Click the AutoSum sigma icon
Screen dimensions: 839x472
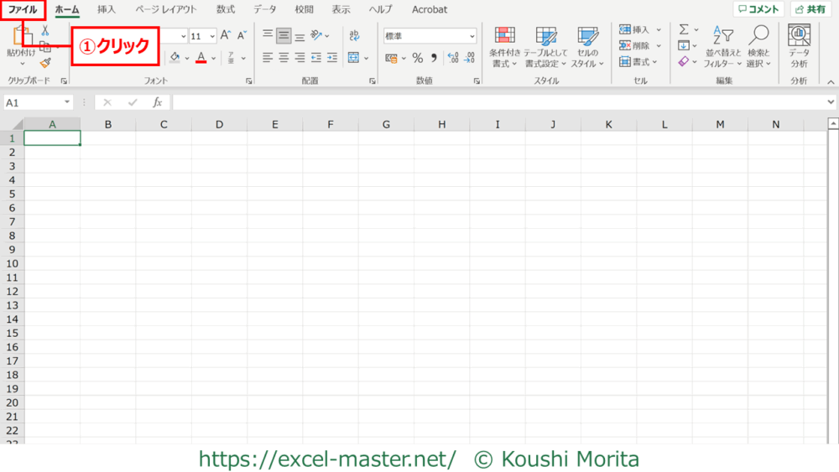[x=684, y=29]
